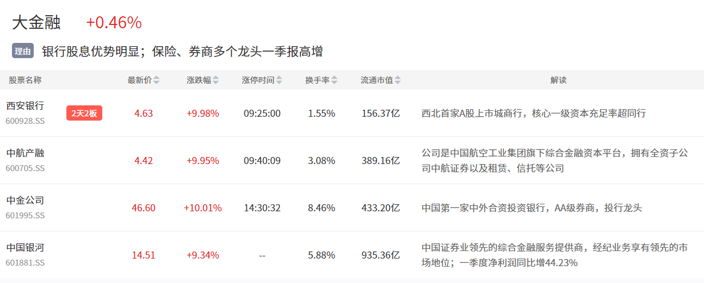
Task: Click the 大金融 sector title
Action: coord(36,23)
